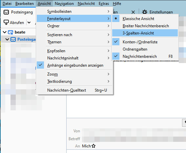
Task: Click the Einstellungen gear icon
Action: [x=145, y=12]
